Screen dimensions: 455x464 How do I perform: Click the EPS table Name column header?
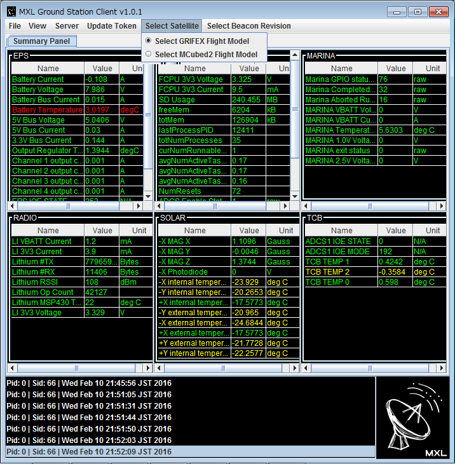tap(48, 69)
